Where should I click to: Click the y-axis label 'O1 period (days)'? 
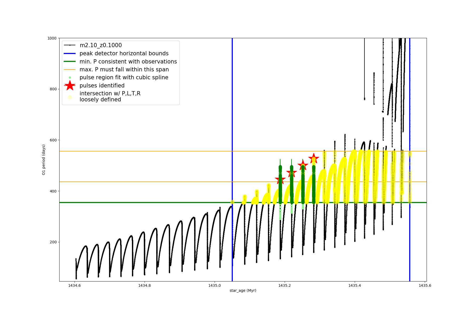44,160
